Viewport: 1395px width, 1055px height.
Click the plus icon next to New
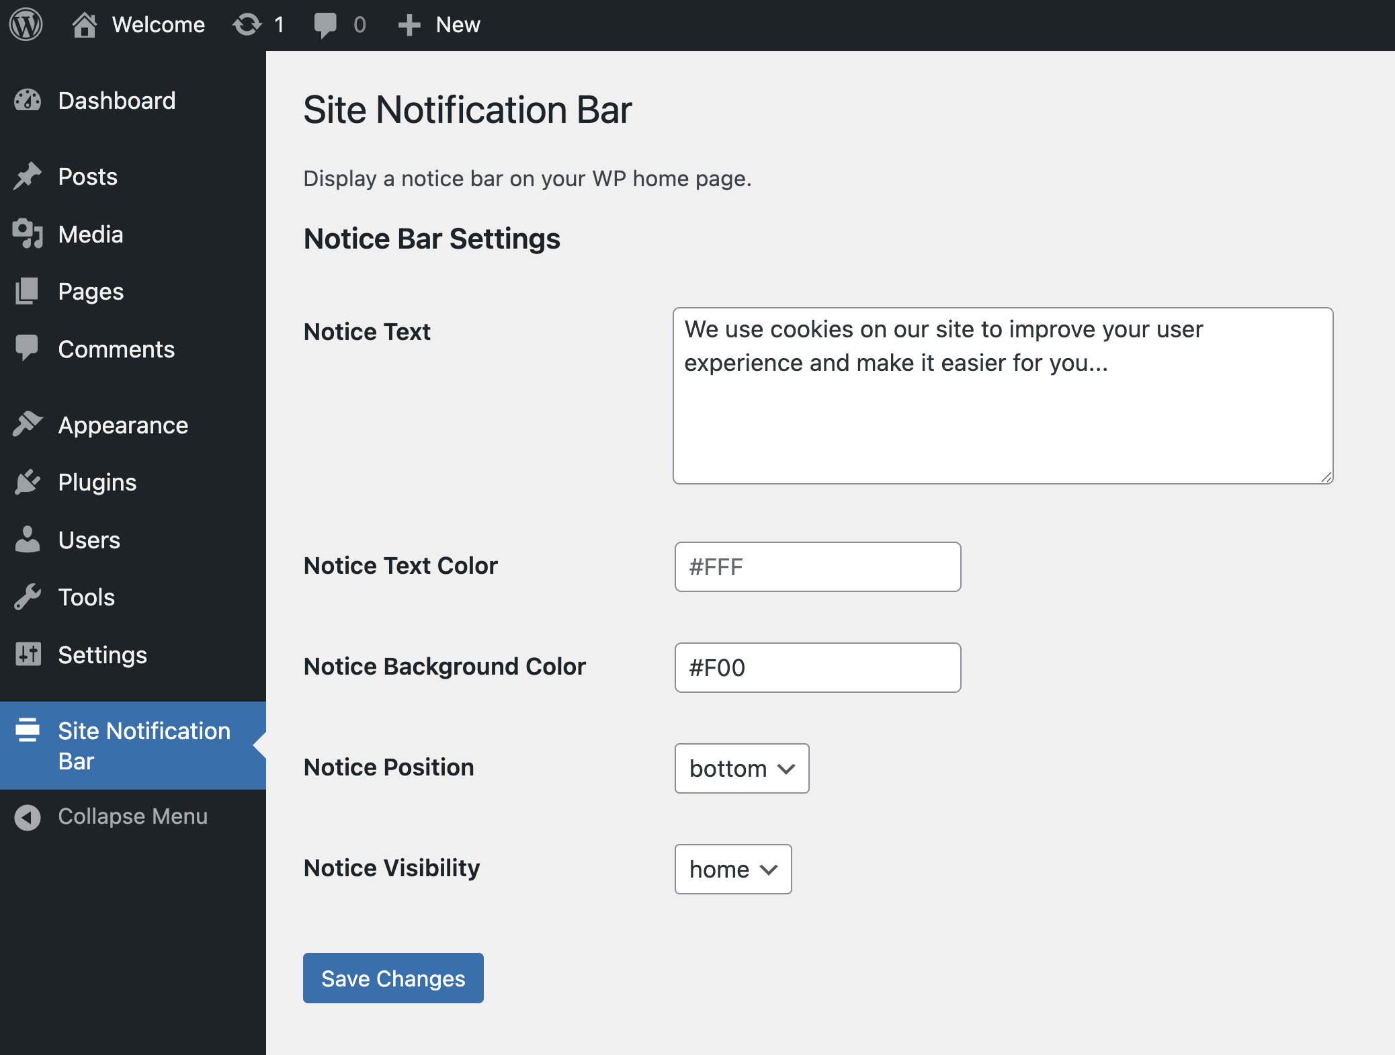[409, 25]
